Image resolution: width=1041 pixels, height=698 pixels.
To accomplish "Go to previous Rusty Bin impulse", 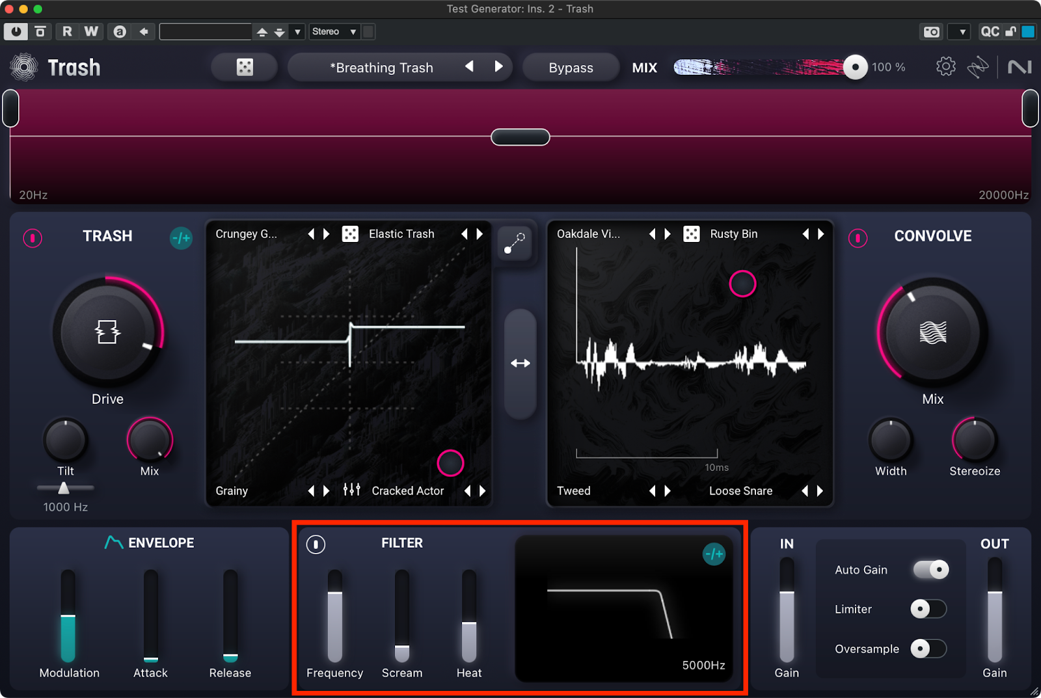I will [x=805, y=234].
